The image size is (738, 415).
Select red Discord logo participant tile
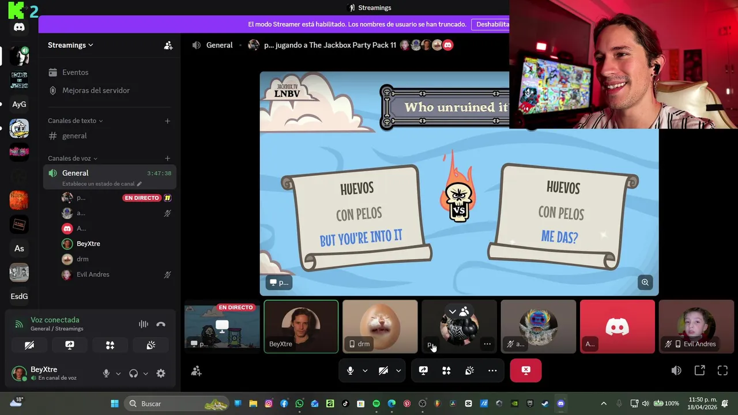(x=617, y=326)
